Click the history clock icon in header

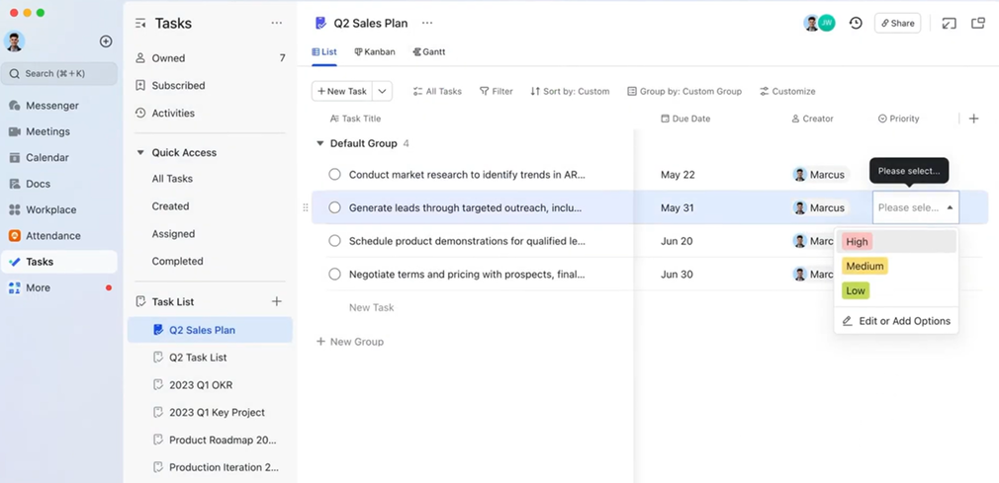(856, 23)
